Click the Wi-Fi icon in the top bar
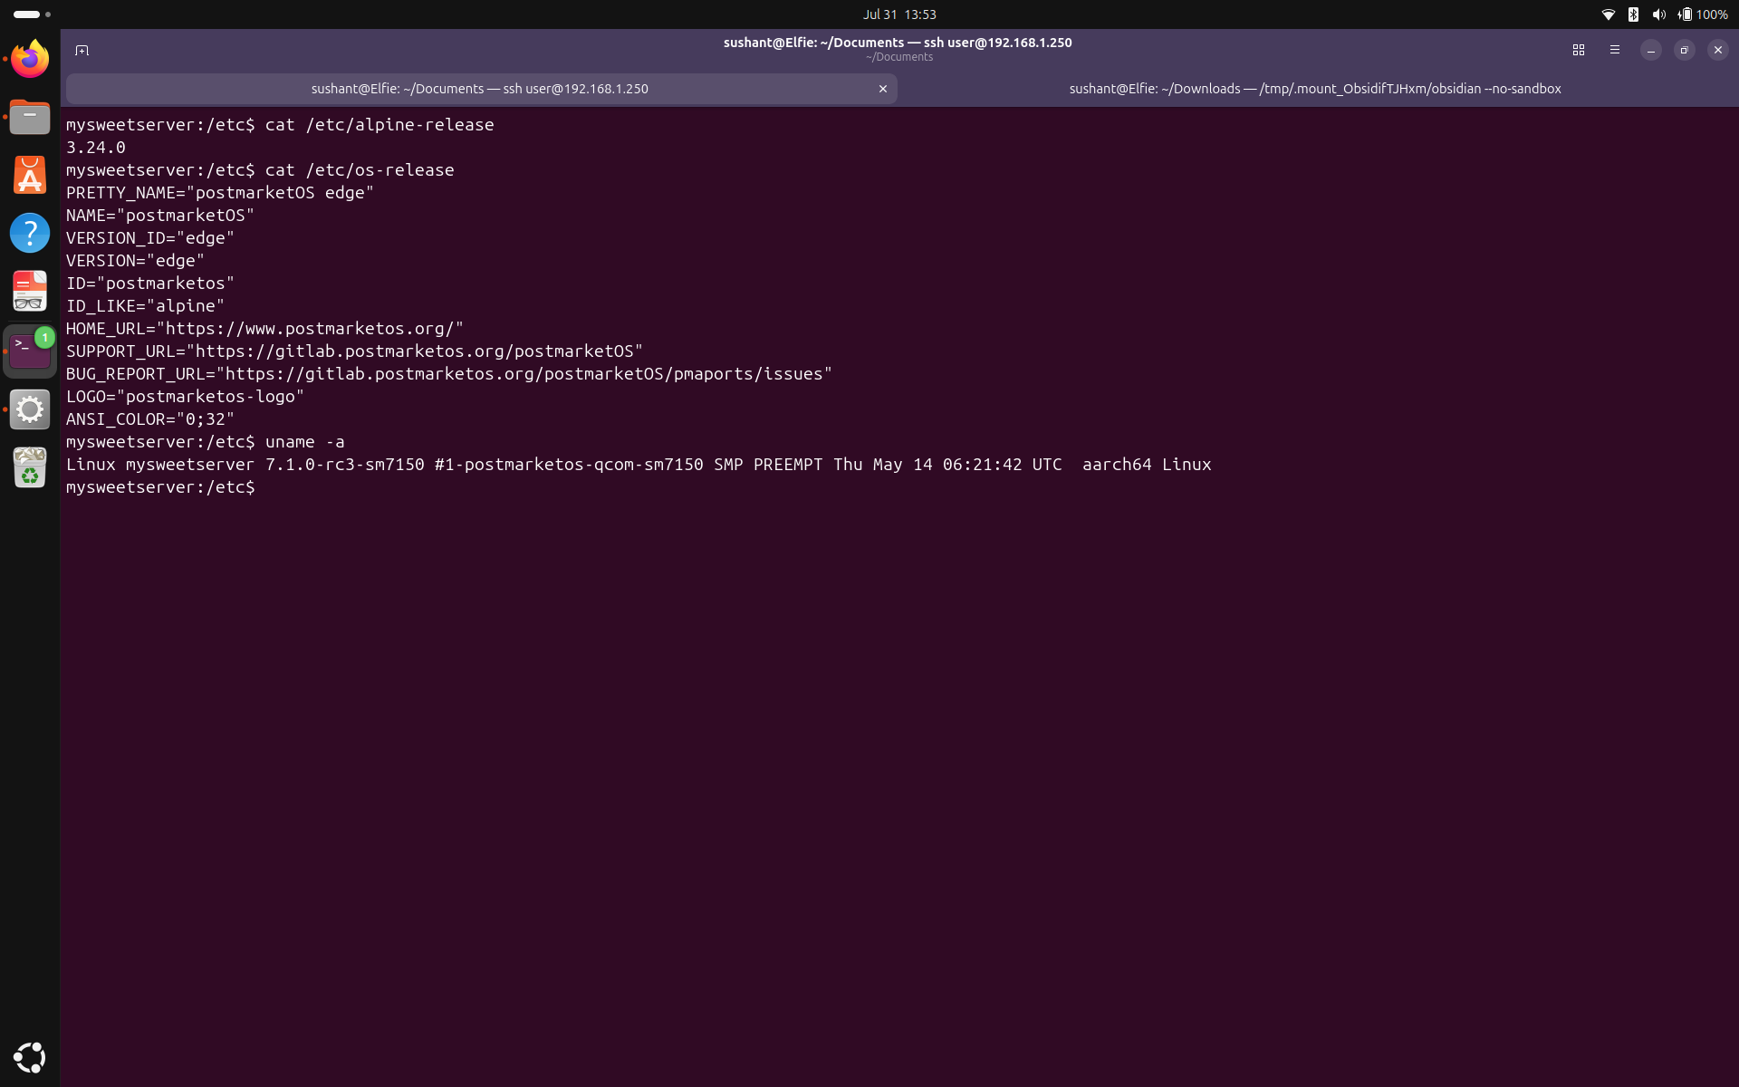 [x=1609, y=14]
